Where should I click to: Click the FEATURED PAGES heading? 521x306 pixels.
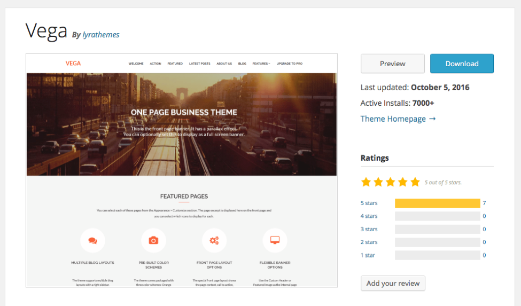click(184, 197)
